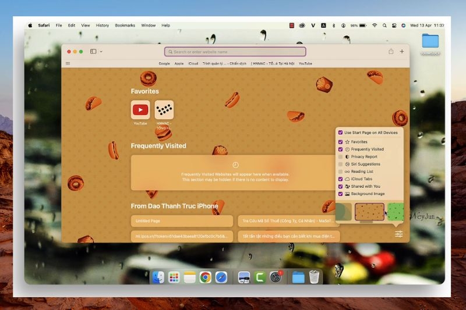This screenshot has width=466, height=310.
Task: Open the iCloud bookmark
Action: coord(193,63)
